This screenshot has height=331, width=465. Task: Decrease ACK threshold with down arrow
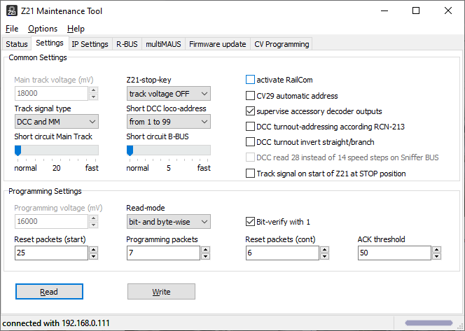coord(436,256)
